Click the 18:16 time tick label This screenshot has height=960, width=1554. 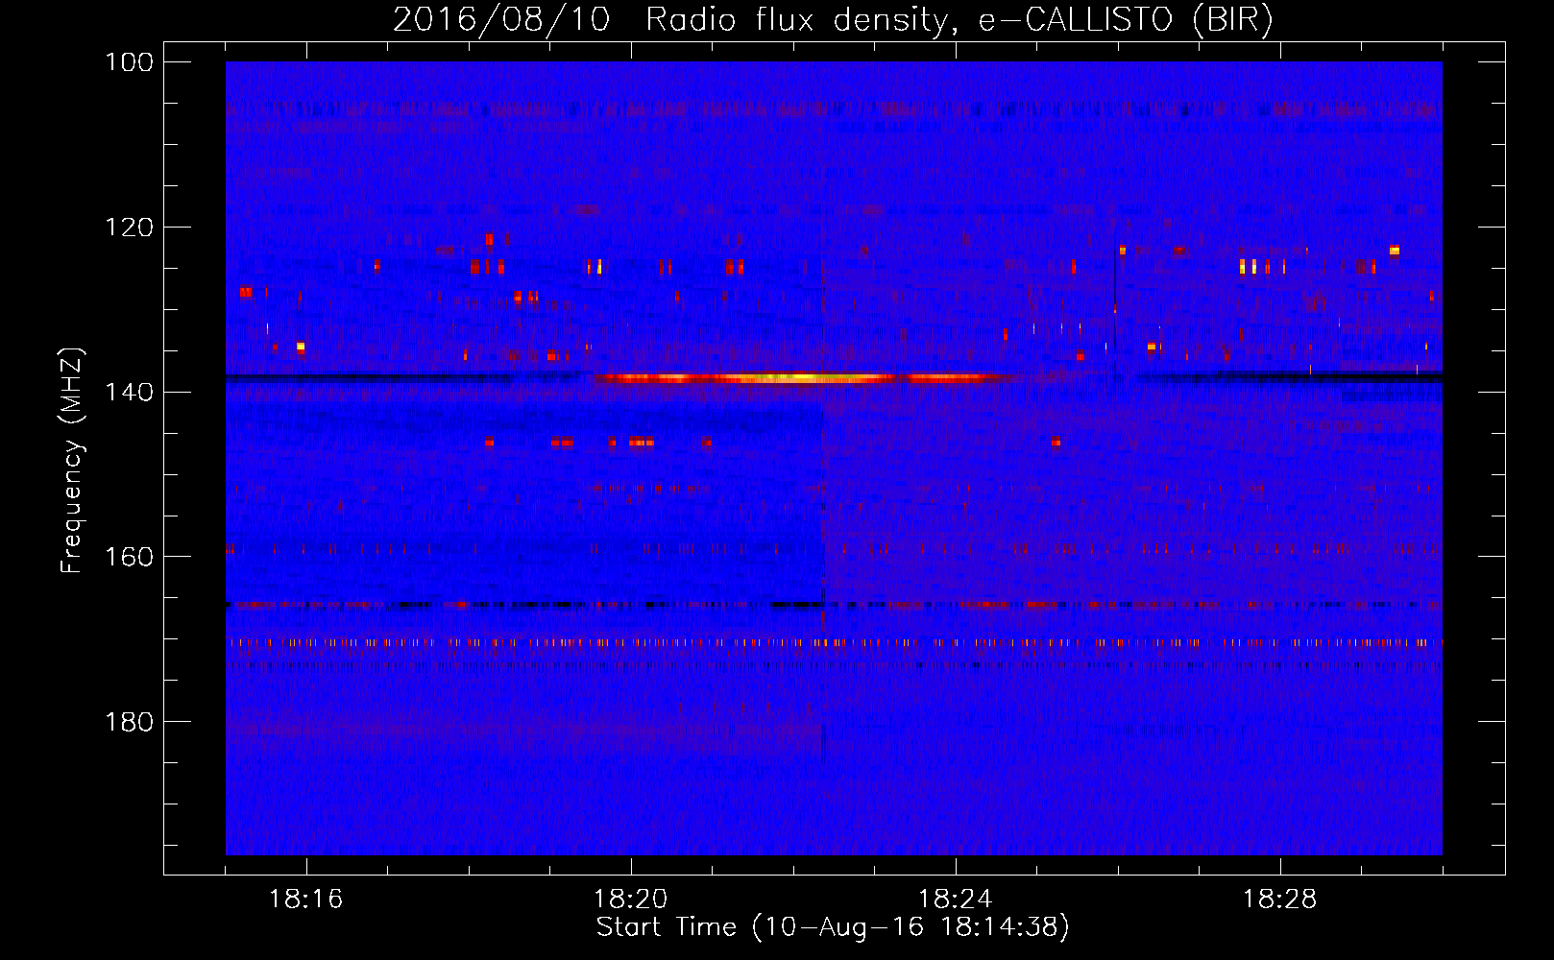pyautogui.click(x=306, y=900)
